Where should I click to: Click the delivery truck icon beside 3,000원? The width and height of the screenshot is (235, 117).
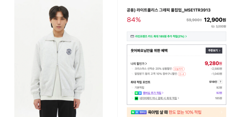pyautogui.click(x=213, y=26)
